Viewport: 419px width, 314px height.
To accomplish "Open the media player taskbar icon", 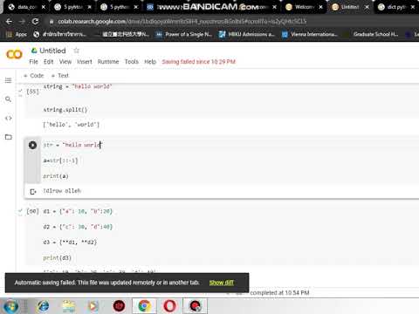I will tap(93, 306).
